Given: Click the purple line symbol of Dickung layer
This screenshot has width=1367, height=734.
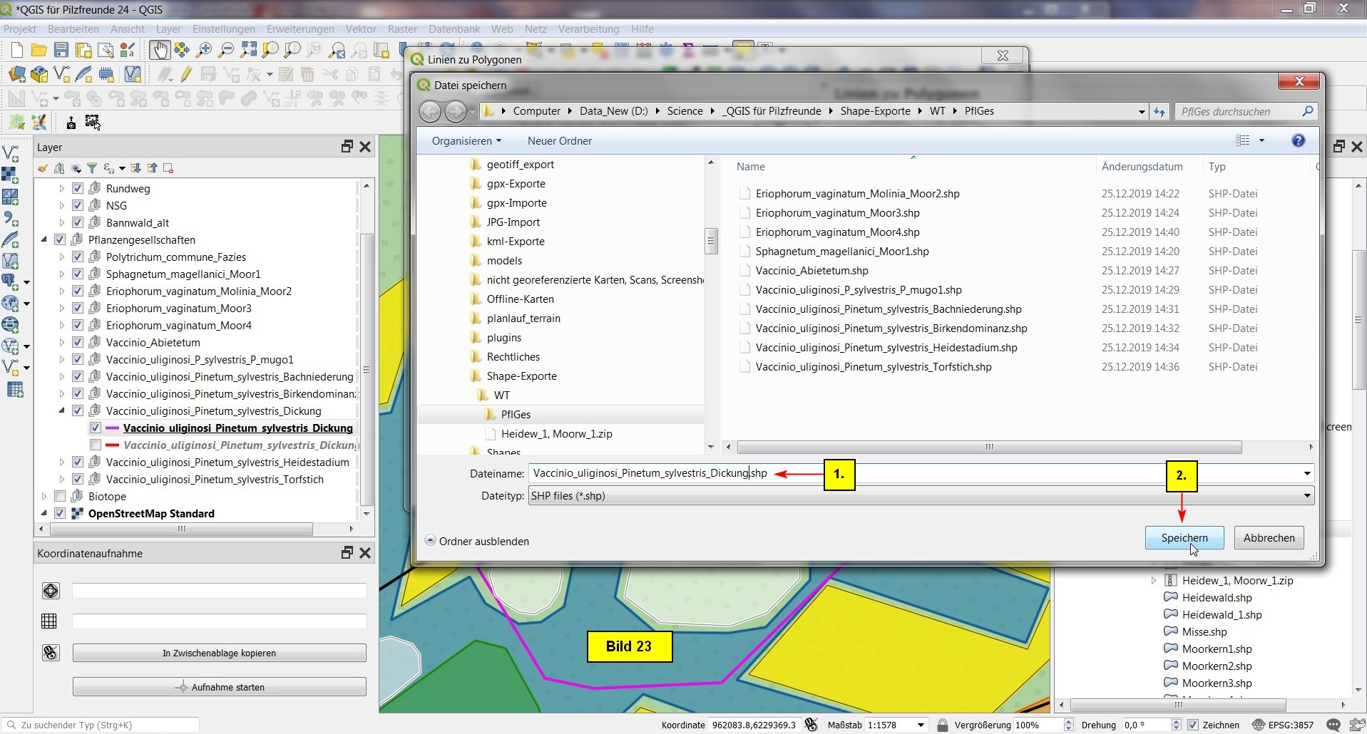Looking at the screenshot, I should coord(113,428).
